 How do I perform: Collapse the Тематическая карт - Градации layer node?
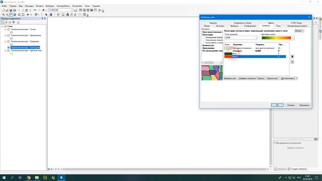pos(6,41)
